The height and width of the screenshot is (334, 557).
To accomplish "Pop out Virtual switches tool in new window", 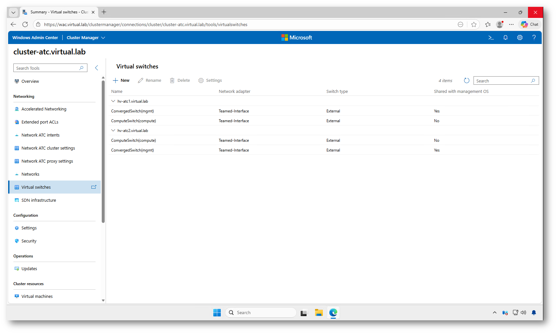I will (94, 187).
